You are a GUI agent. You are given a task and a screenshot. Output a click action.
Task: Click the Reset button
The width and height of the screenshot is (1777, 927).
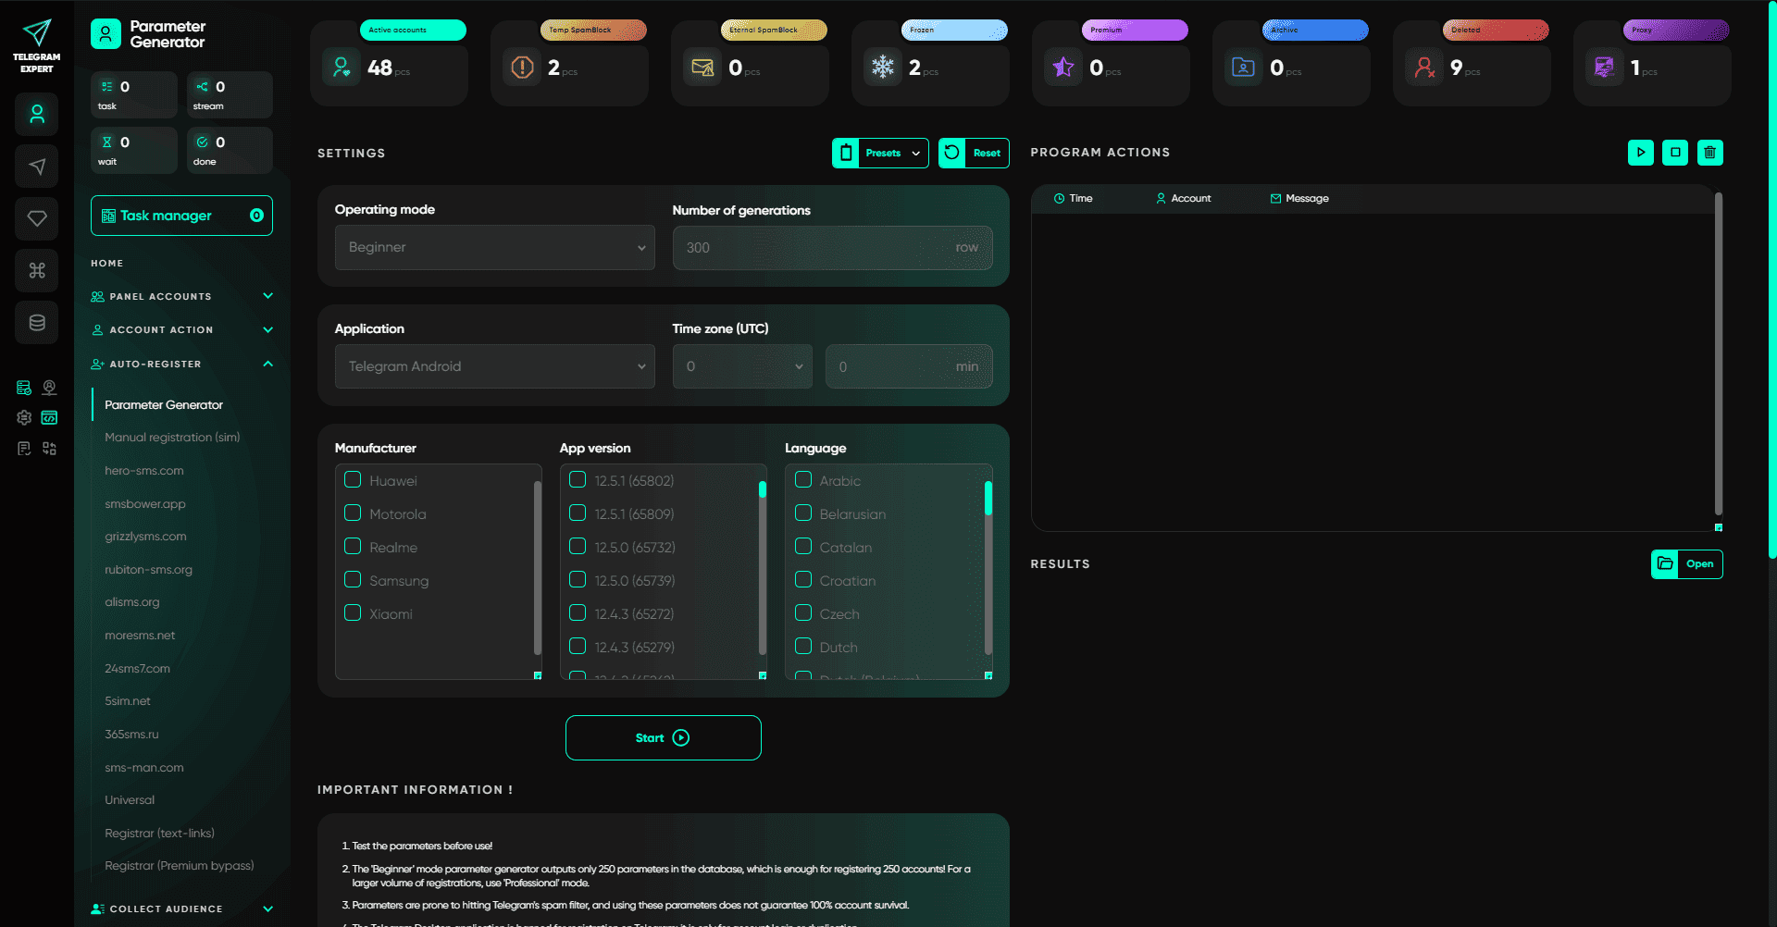point(974,154)
